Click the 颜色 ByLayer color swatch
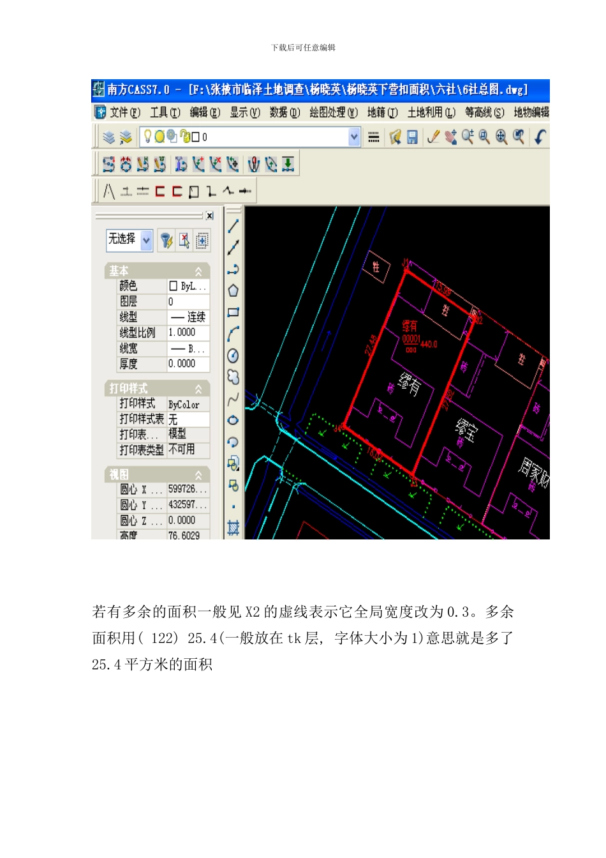606x858 pixels. pyautogui.click(x=173, y=286)
